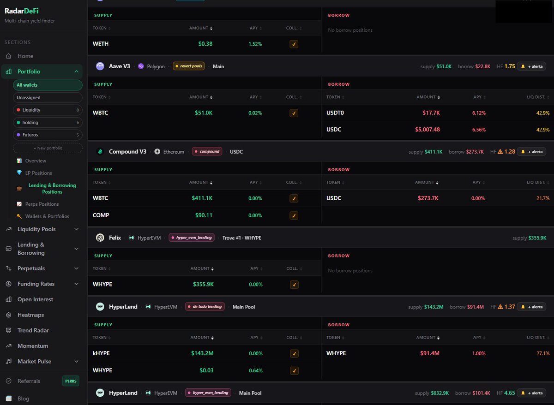
Task: Select the Futuros portfolio filter
Action: [x=48, y=135]
